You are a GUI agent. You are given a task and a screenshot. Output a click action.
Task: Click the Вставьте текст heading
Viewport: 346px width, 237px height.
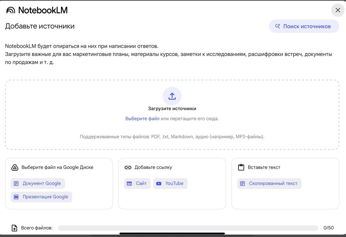pos(264,167)
